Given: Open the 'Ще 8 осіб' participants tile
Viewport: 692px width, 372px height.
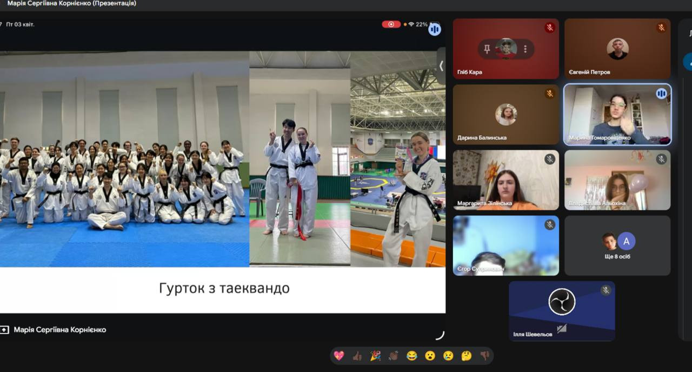Looking at the screenshot, I should [x=617, y=246].
